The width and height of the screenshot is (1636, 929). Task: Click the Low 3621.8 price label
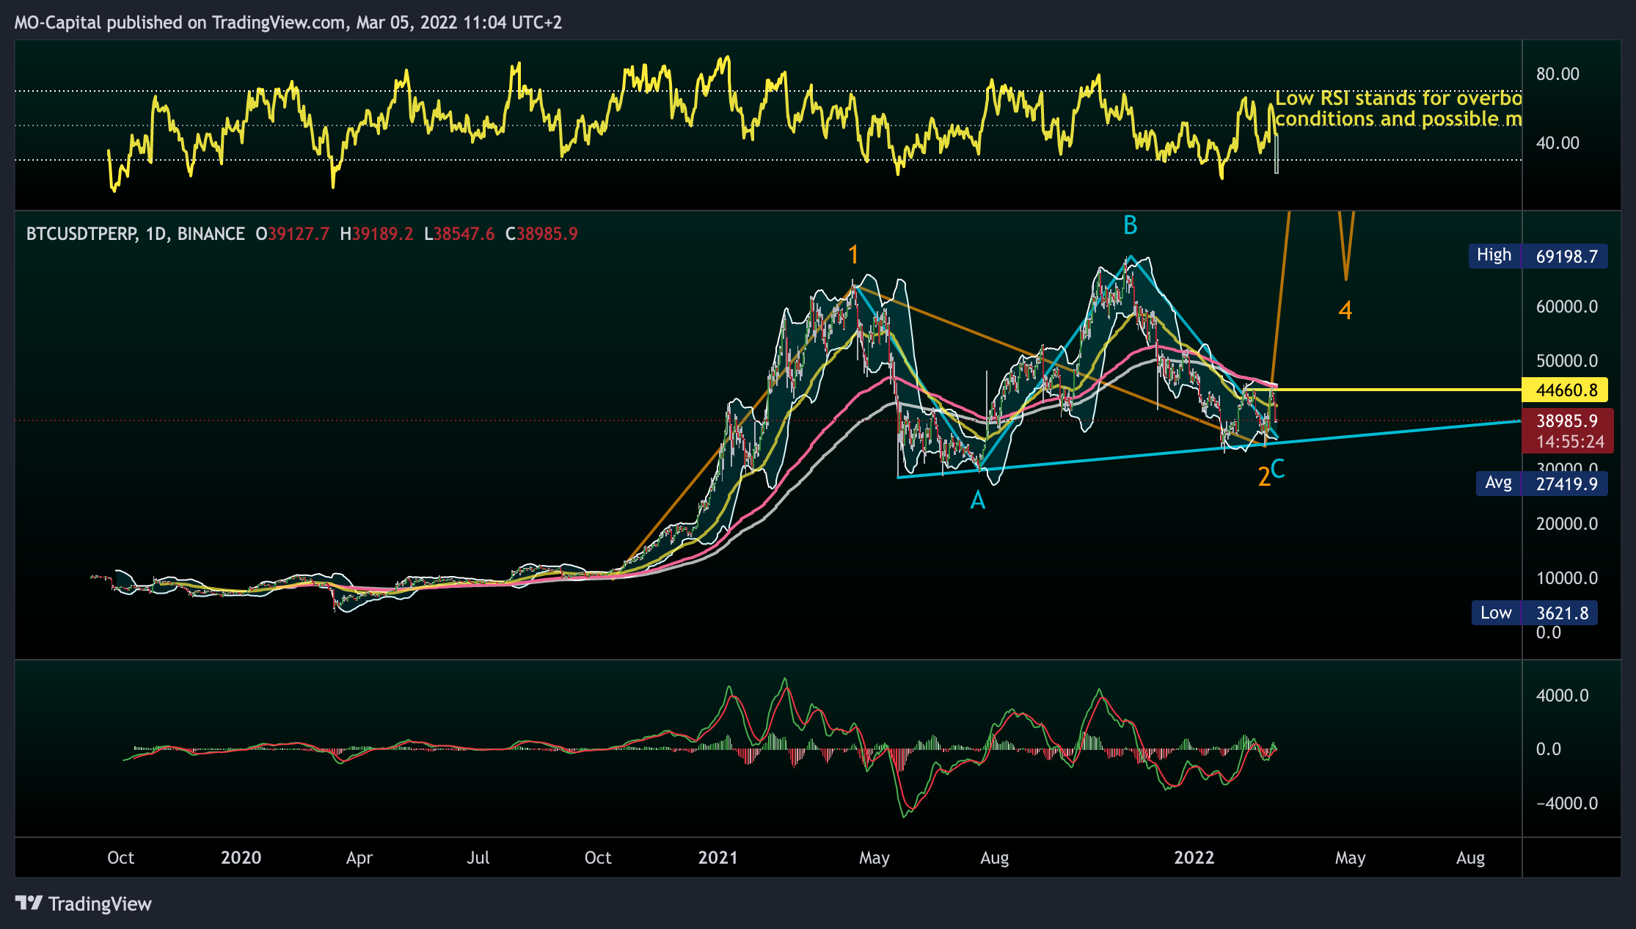point(1534,613)
